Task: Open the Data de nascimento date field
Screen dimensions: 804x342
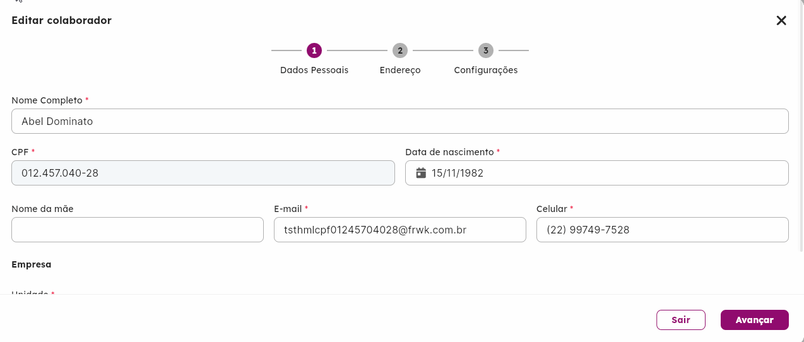Action: (597, 173)
